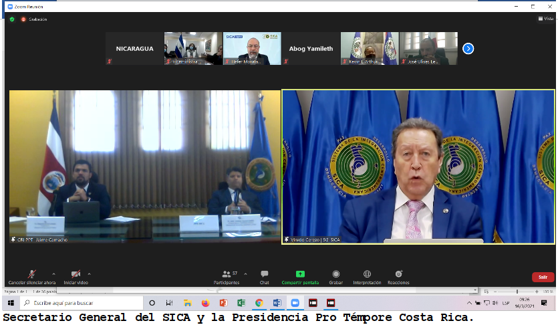Leave meeting with Salir button
The image size is (558, 325).
pyautogui.click(x=543, y=277)
